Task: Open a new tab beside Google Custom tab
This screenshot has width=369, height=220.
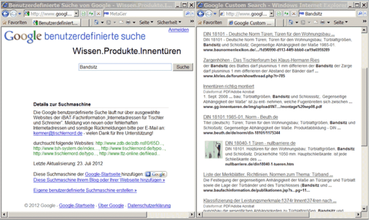Action: pos(279,23)
